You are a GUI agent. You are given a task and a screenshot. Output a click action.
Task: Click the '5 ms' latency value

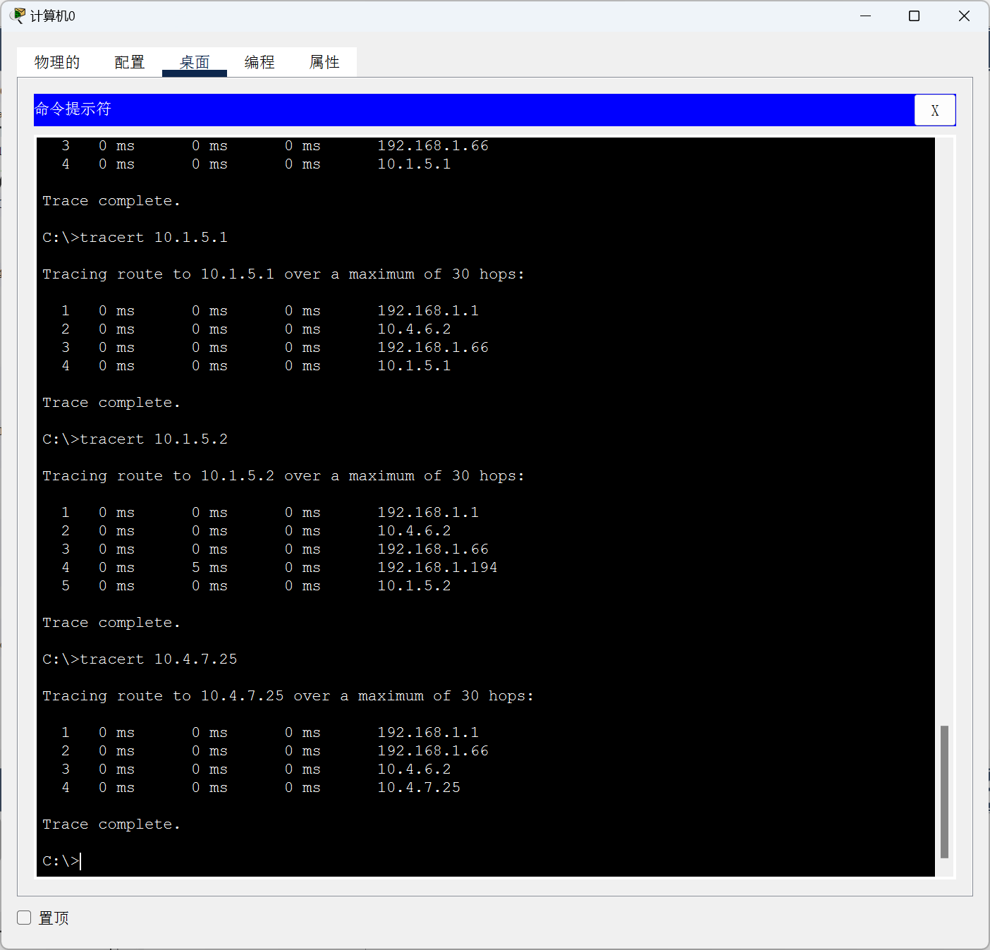209,568
